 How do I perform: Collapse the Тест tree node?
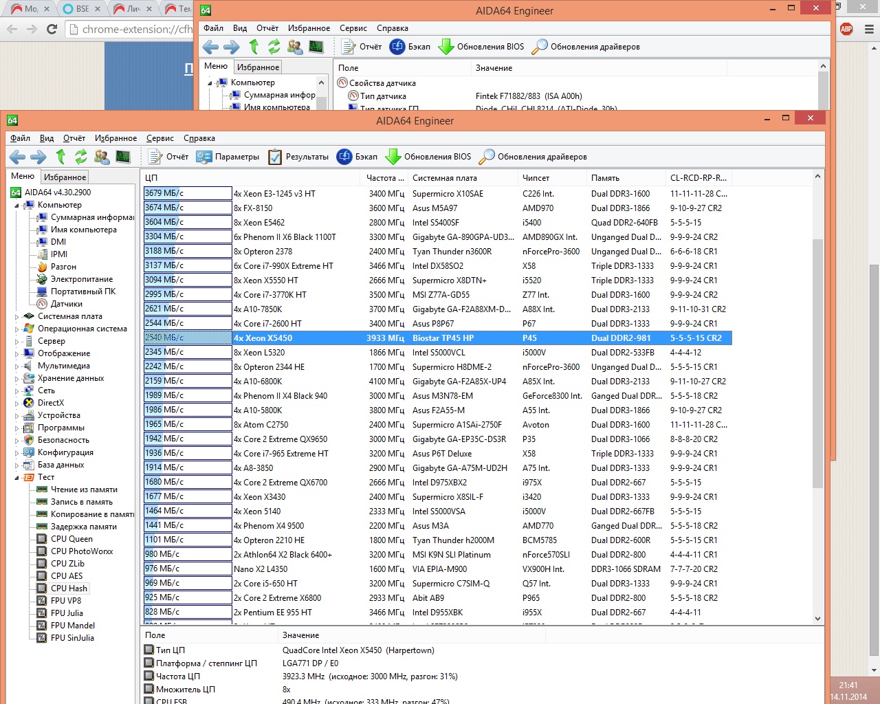point(16,477)
